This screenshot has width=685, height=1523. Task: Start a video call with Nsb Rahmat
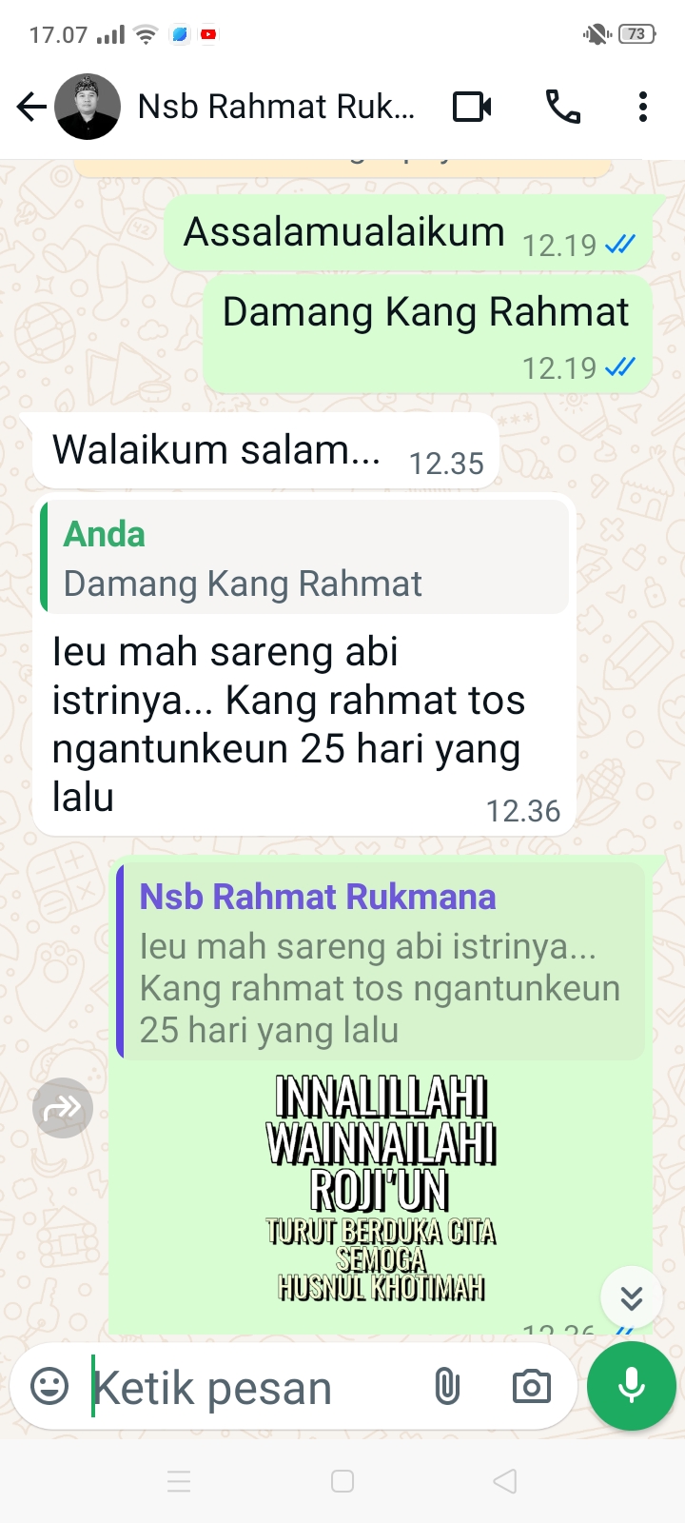(x=472, y=107)
